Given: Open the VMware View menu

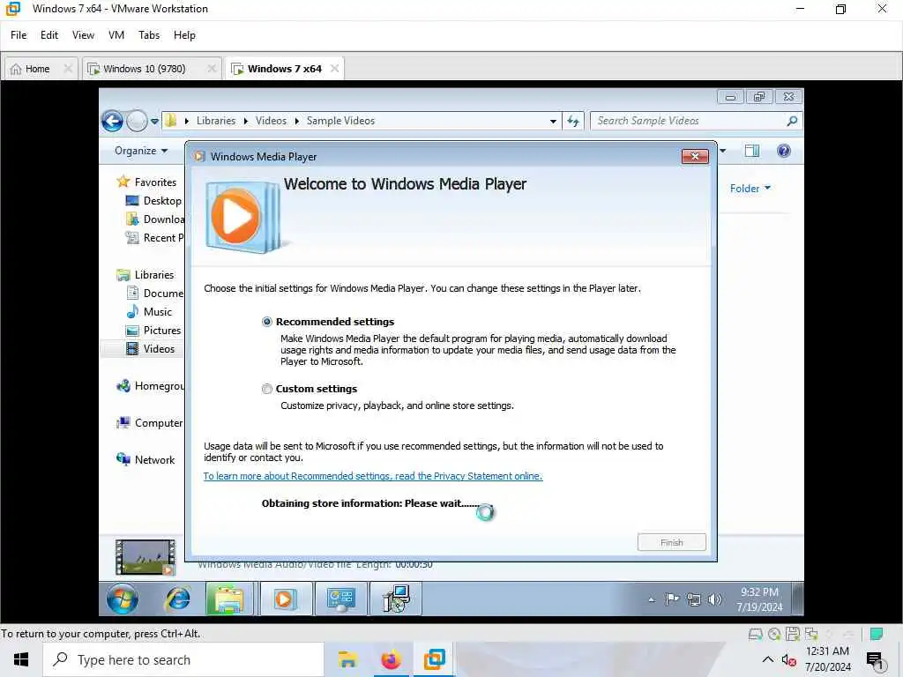Looking at the screenshot, I should pyautogui.click(x=83, y=35).
